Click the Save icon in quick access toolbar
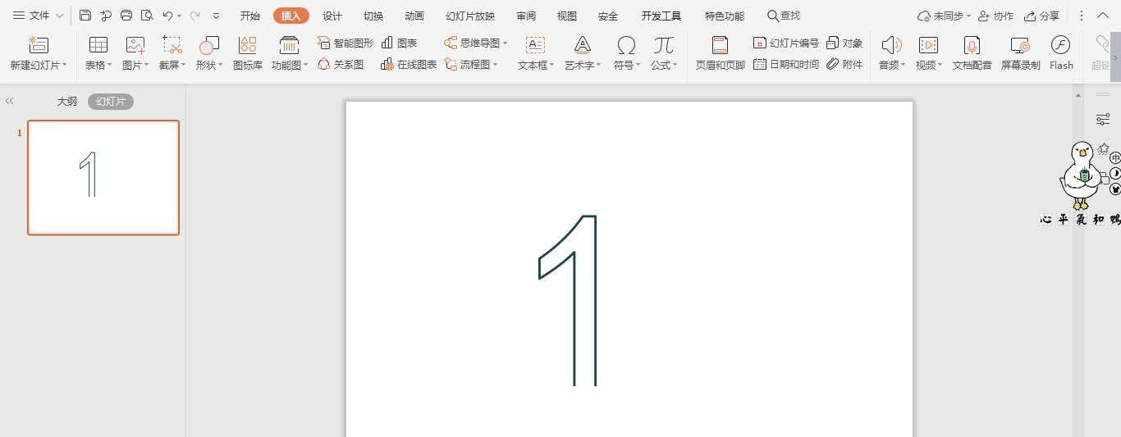 [x=85, y=16]
